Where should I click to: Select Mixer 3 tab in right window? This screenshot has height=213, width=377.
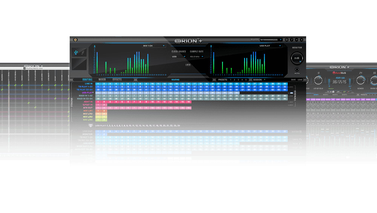pyautogui.click(x=335, y=95)
